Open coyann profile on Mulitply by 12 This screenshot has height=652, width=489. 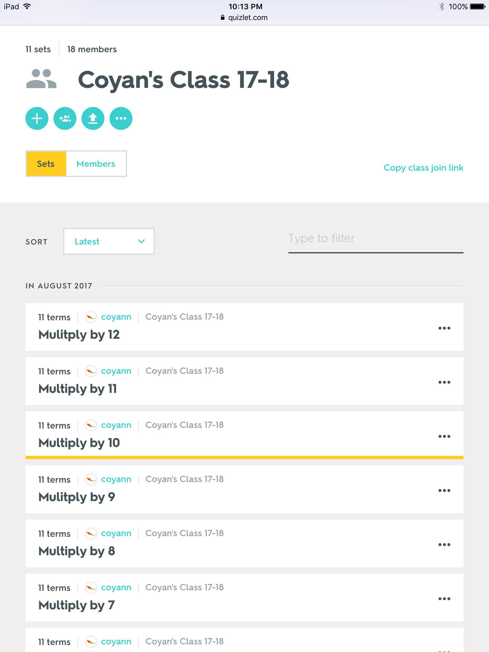(x=116, y=317)
